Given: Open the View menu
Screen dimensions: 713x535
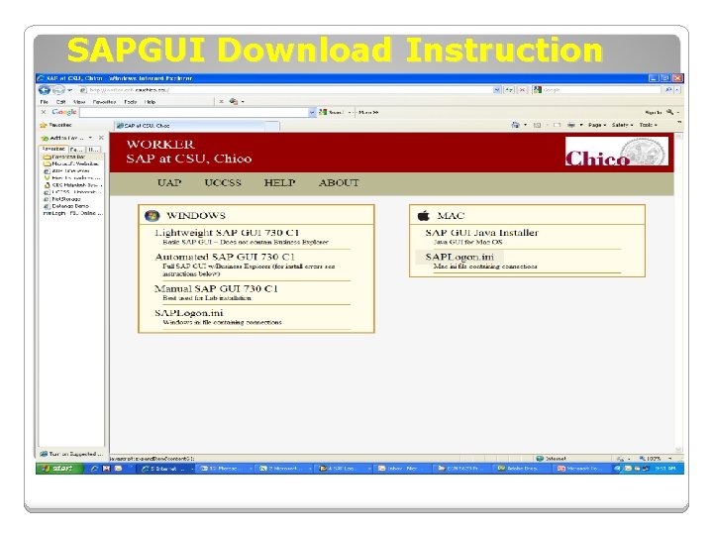Looking at the screenshot, I should tap(79, 102).
